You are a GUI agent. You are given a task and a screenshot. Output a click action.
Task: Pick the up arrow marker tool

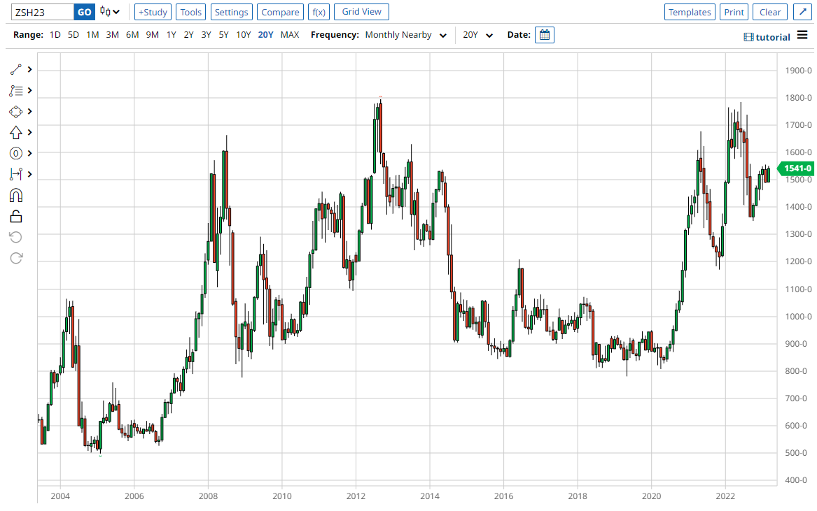pos(16,132)
